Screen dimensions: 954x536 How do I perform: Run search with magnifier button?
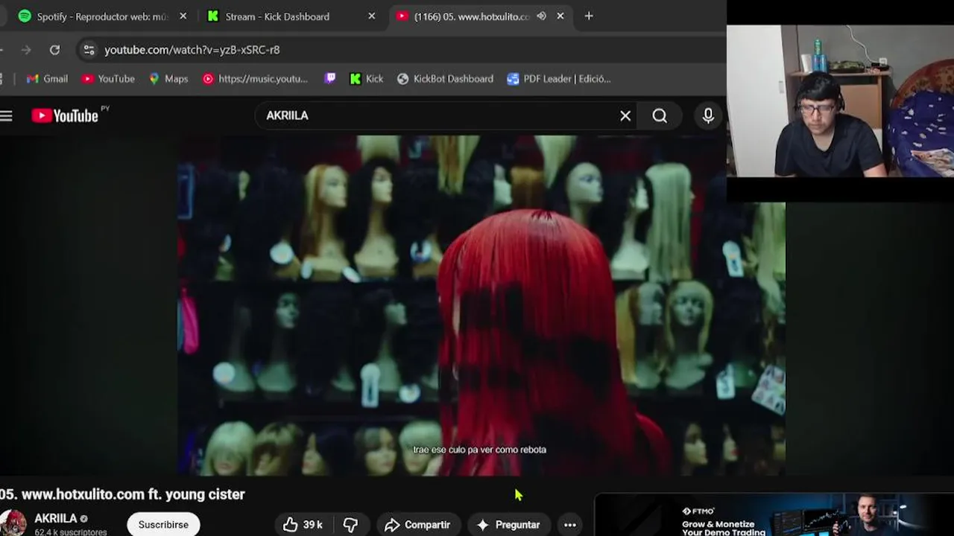(x=660, y=115)
